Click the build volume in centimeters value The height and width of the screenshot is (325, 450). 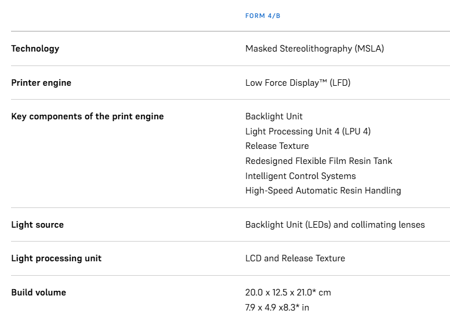(288, 293)
